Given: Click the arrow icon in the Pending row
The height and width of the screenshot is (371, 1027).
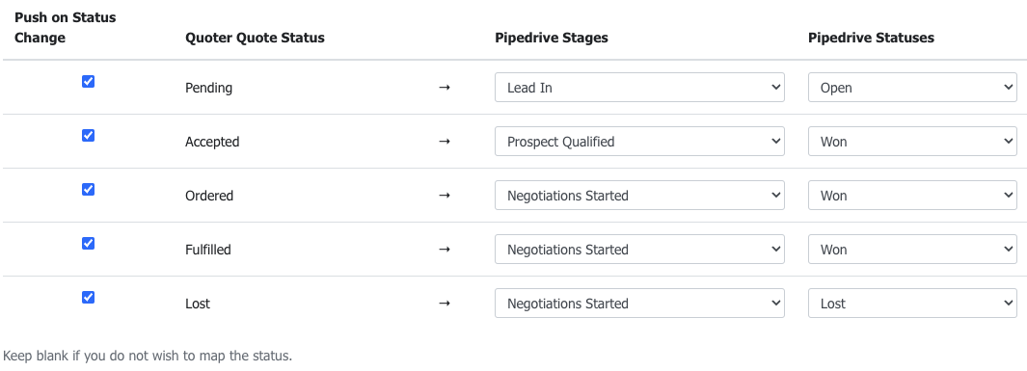Looking at the screenshot, I should [445, 87].
